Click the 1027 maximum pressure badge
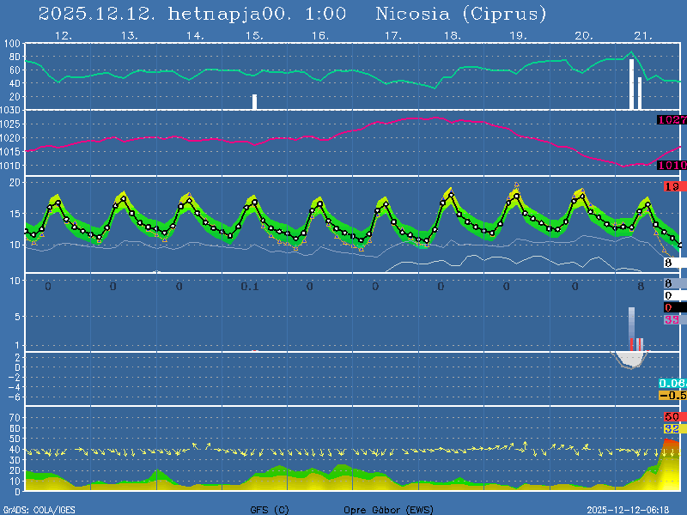Screen dimensions: 687x515 671,120
